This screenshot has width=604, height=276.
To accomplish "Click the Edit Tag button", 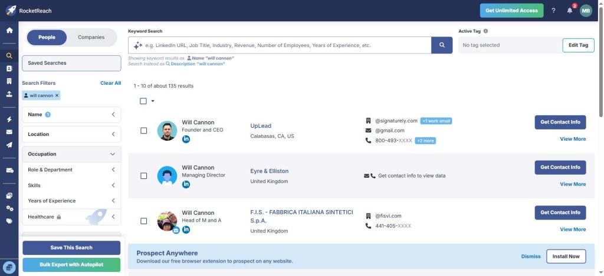I will (578, 45).
